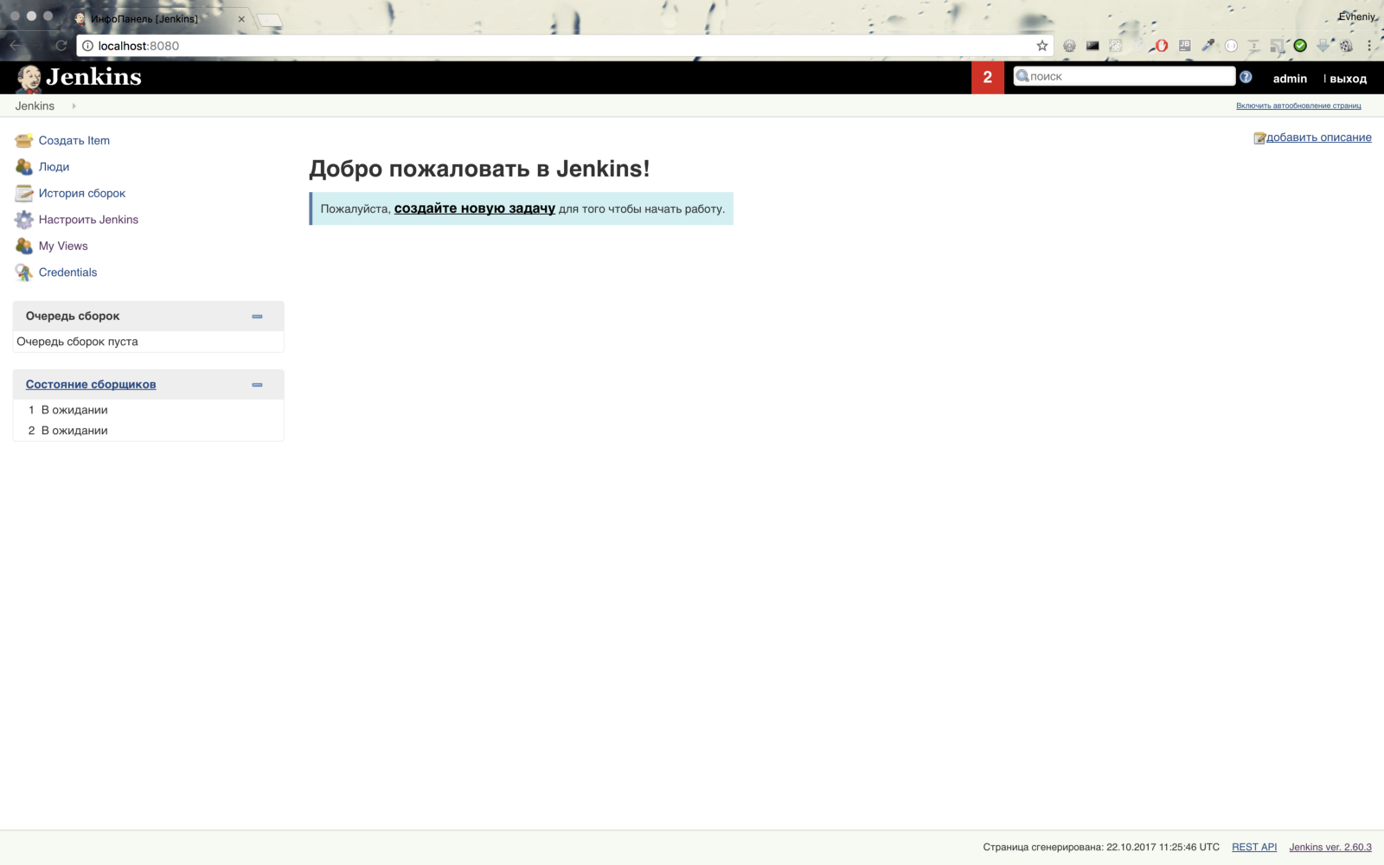
Task: Open a new browser tab
Action: click(269, 19)
